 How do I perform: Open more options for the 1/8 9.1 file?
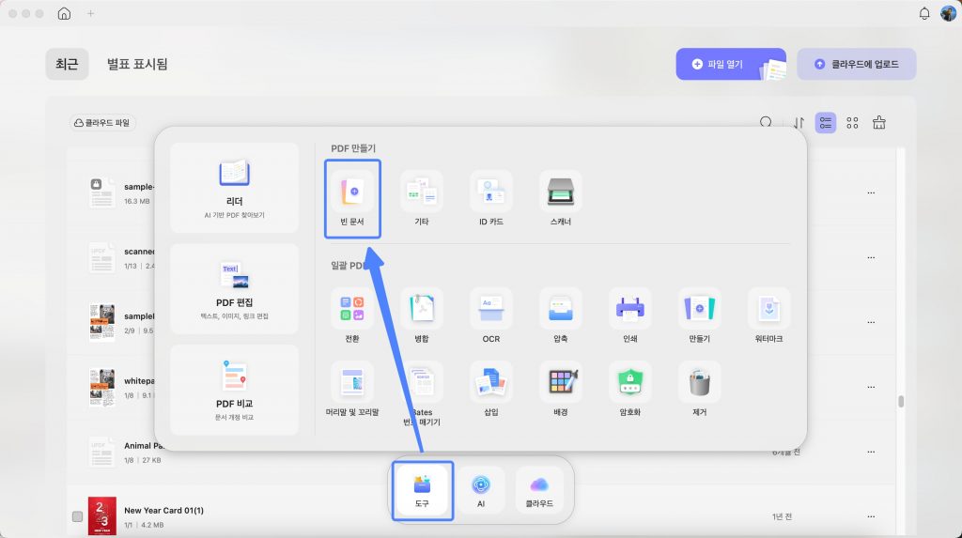tap(871, 387)
